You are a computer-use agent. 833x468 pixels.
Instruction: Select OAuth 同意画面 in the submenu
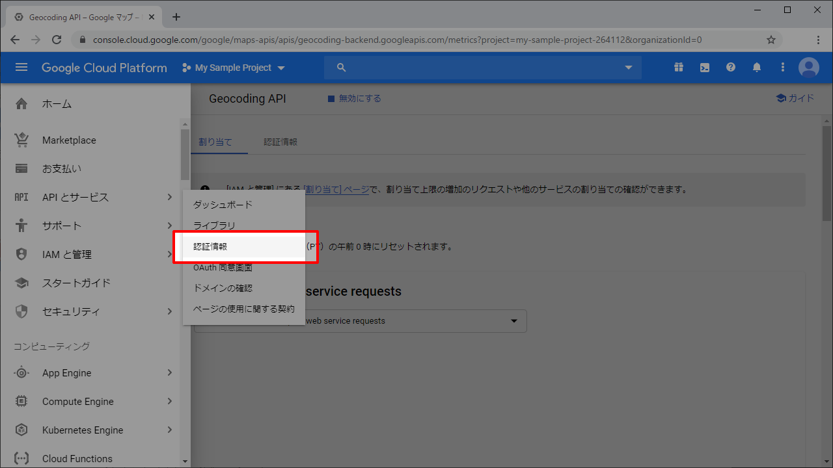[244, 267]
